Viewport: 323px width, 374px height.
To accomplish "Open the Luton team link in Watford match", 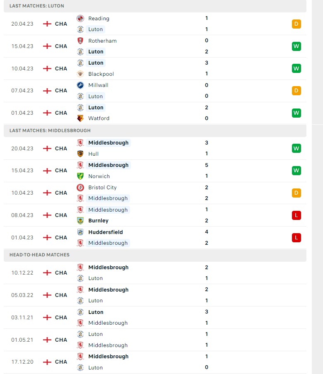I will pyautogui.click(x=96, y=107).
